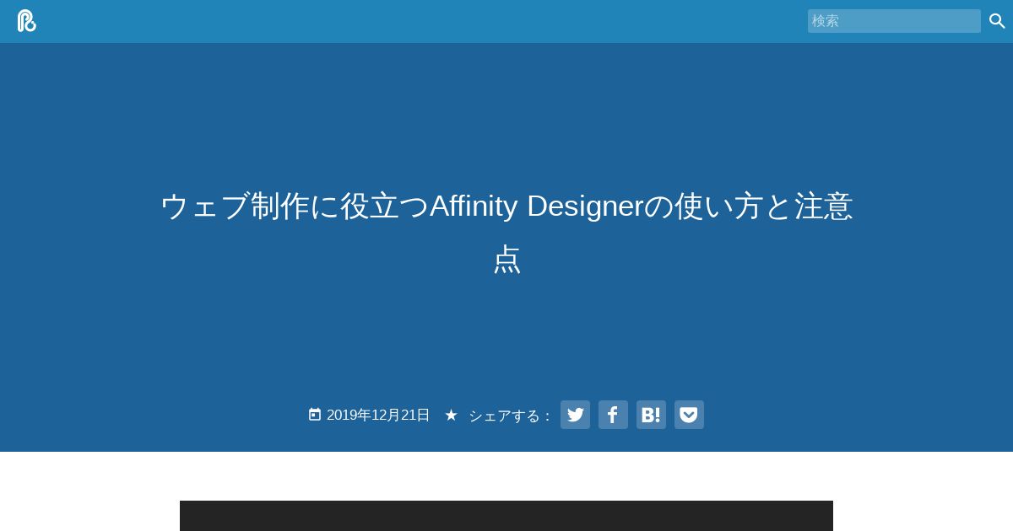This screenshot has height=531, width=1013.
Task: Click the star icon before シェアする
Action: (451, 415)
